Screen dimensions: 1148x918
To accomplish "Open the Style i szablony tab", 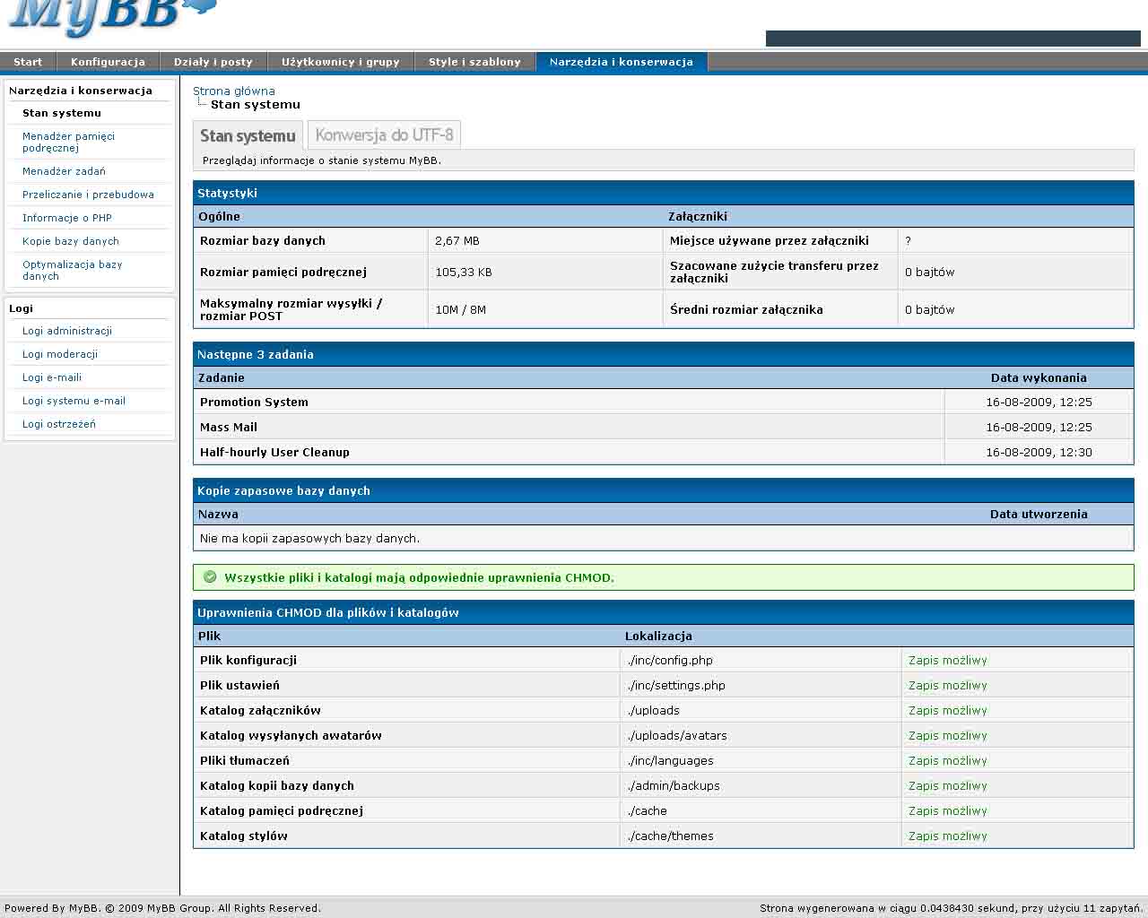I will [x=474, y=62].
